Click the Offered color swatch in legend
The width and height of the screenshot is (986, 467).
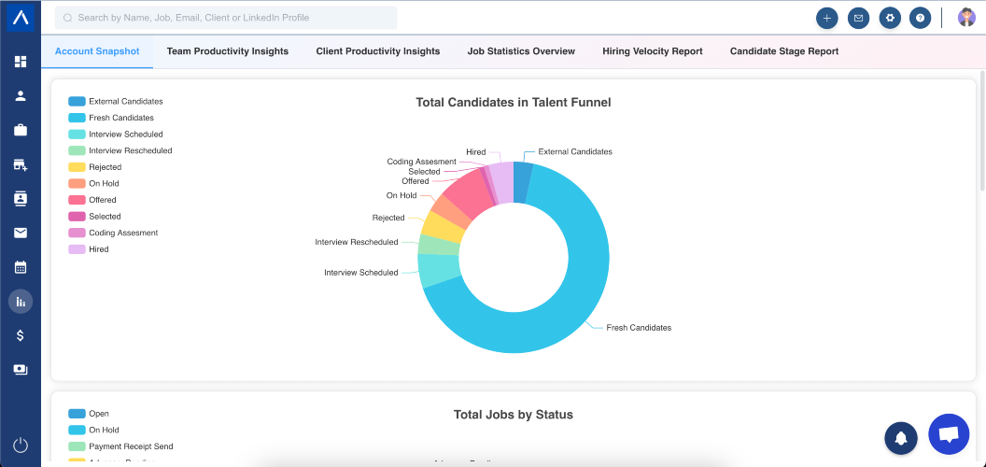point(77,200)
